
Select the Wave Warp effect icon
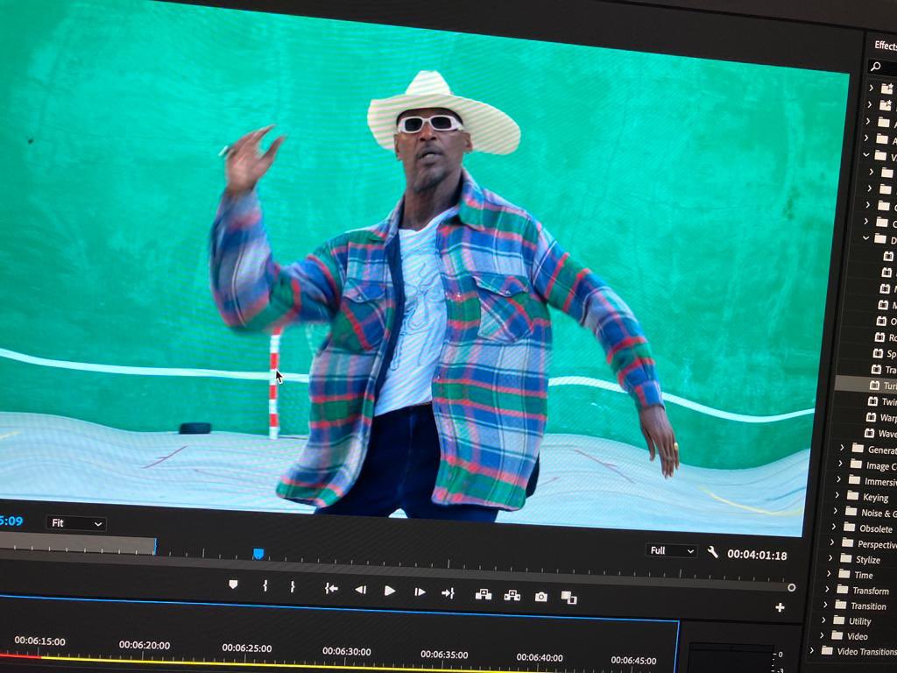click(x=869, y=433)
